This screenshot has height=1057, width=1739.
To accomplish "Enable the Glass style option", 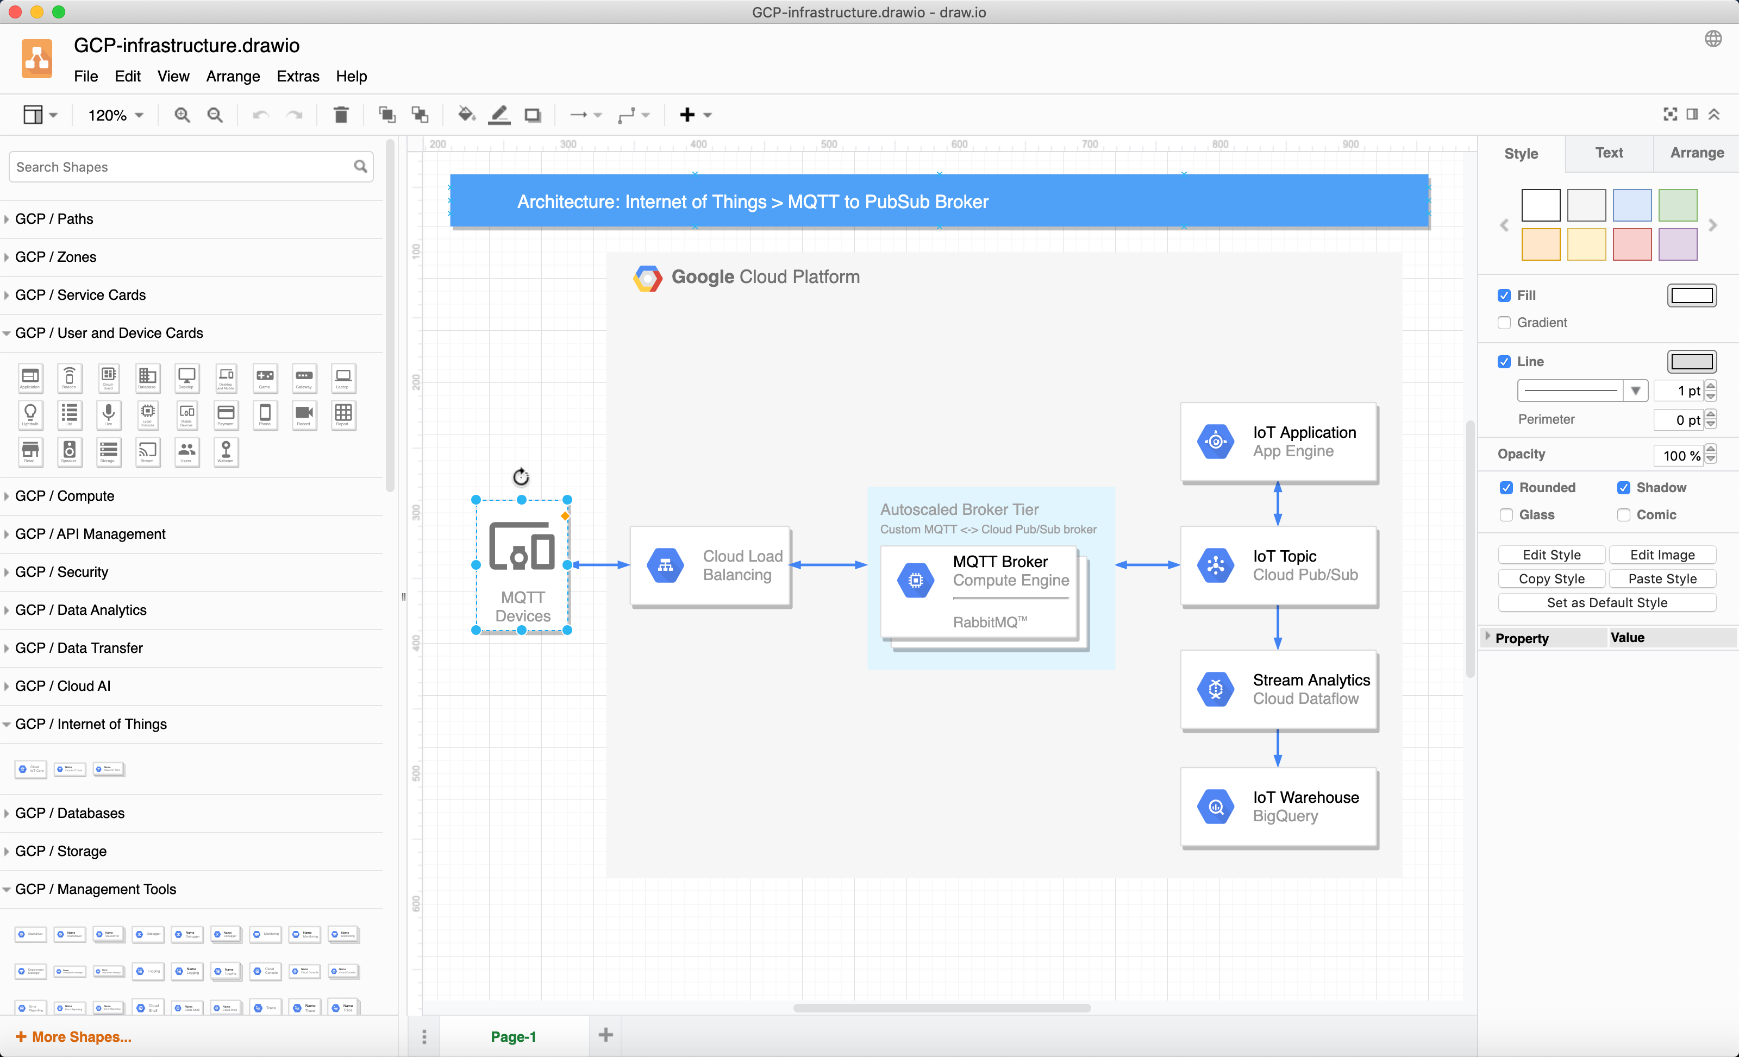I will coord(1507,515).
